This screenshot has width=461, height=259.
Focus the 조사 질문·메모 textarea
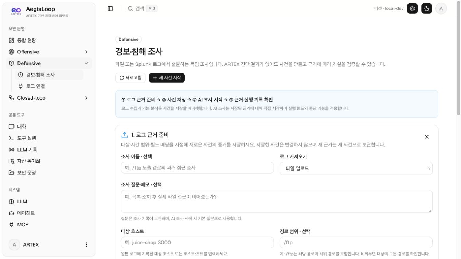tap(277, 202)
